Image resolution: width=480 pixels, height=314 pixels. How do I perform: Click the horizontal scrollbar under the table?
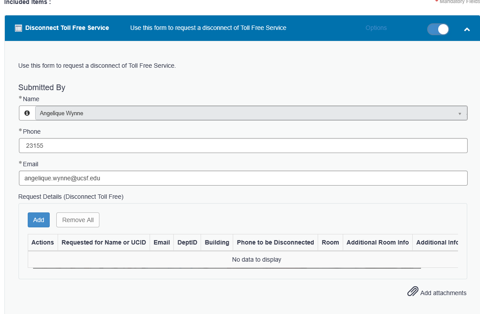click(227, 267)
